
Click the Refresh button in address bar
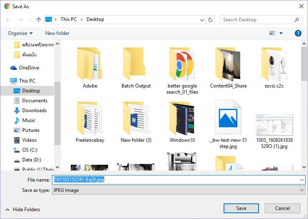[210, 20]
